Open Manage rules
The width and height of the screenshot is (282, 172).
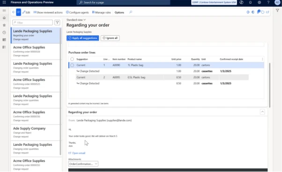102,12
